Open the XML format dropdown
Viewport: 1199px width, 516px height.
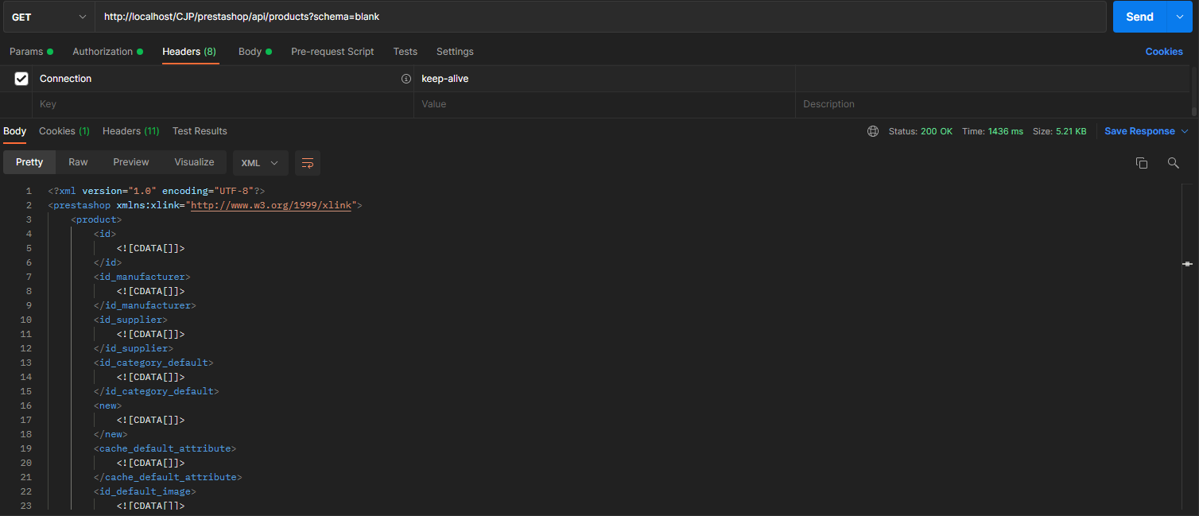261,162
